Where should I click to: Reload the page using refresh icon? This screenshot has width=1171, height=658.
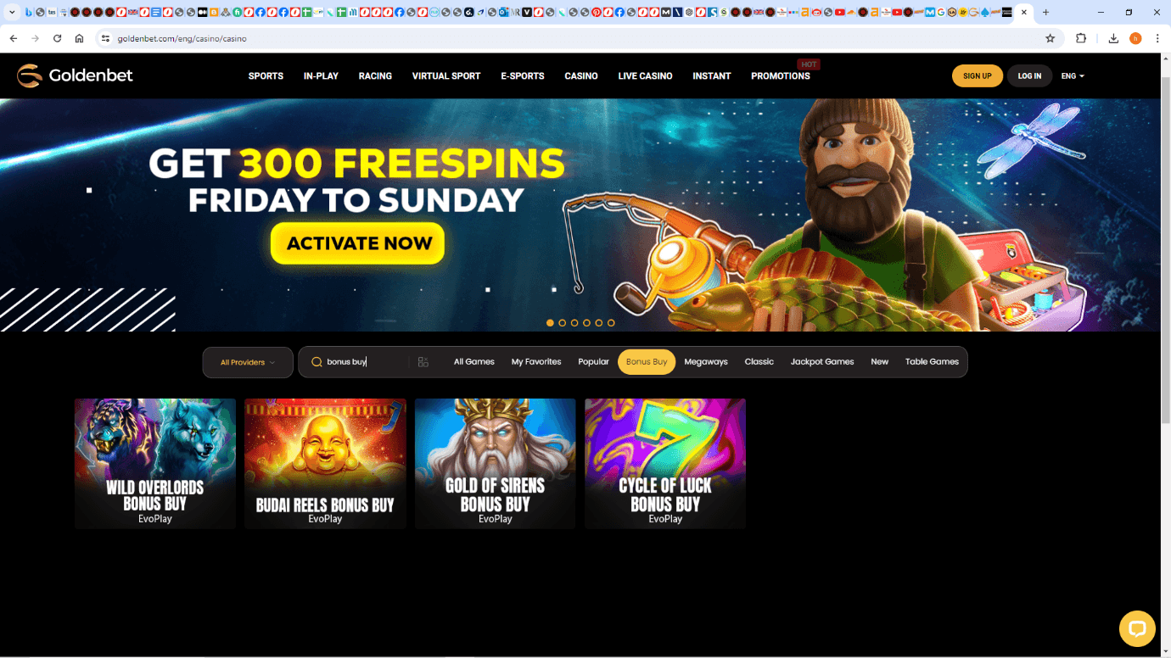57,38
